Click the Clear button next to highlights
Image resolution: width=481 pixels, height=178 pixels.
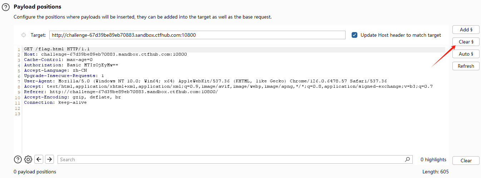click(466, 161)
